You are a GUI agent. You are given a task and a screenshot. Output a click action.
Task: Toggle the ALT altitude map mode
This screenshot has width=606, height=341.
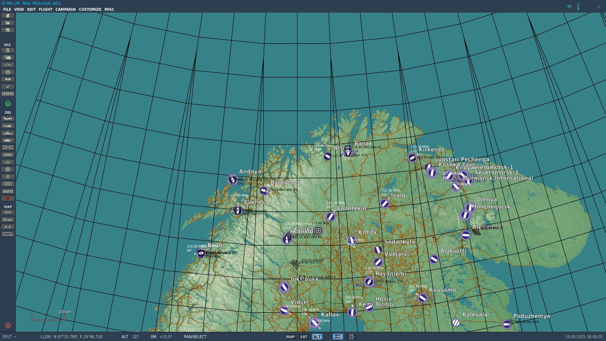pos(317,337)
